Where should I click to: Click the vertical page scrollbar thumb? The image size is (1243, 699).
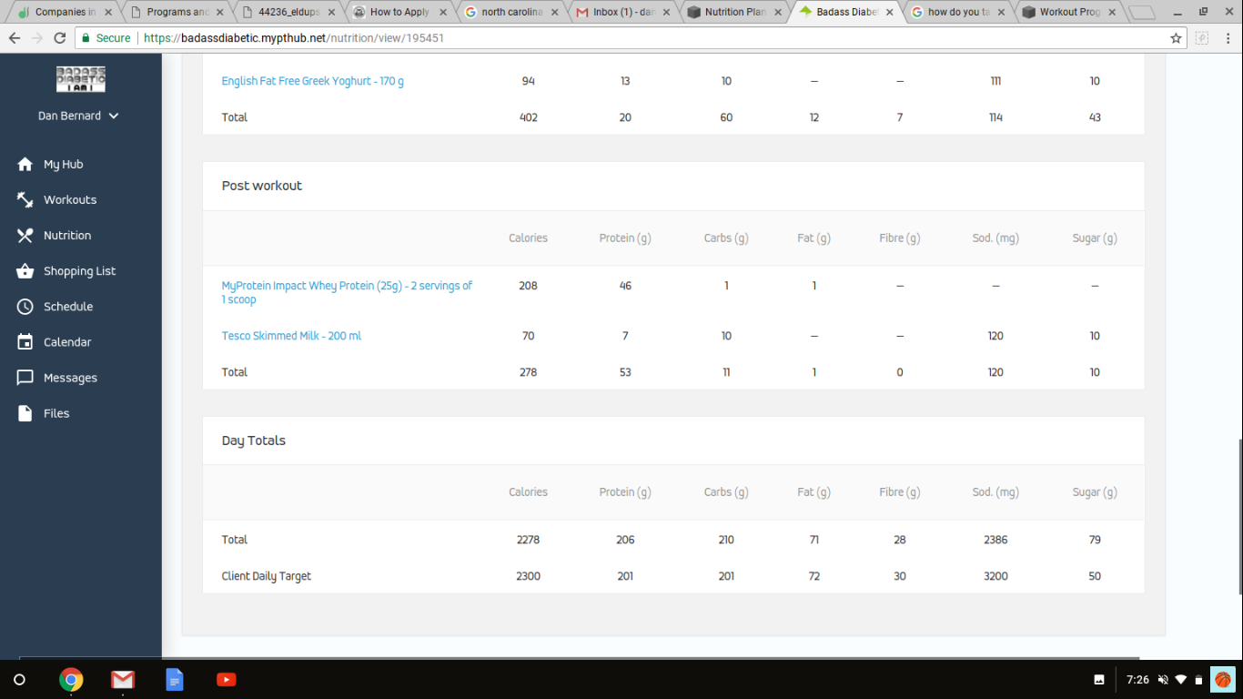pos(1238,517)
